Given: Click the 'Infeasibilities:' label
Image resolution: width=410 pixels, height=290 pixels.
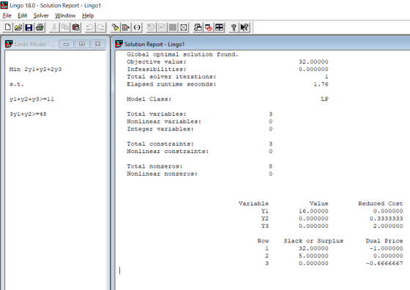Looking at the screenshot, I should pos(157,70).
